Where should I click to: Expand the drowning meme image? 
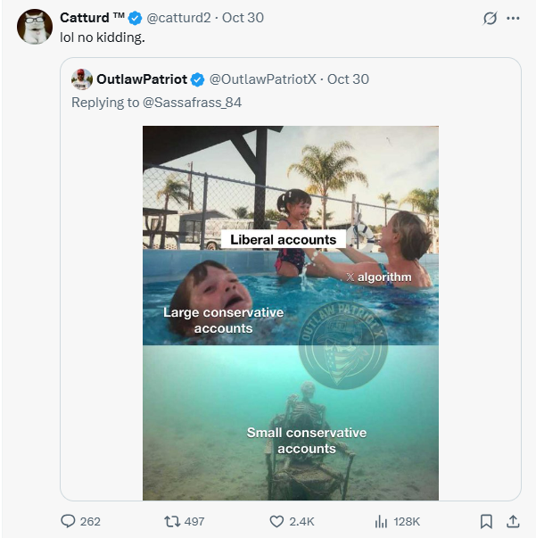tap(291, 312)
